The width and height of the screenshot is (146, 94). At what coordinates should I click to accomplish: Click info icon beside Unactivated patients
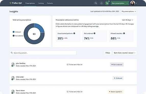coord(74,33)
